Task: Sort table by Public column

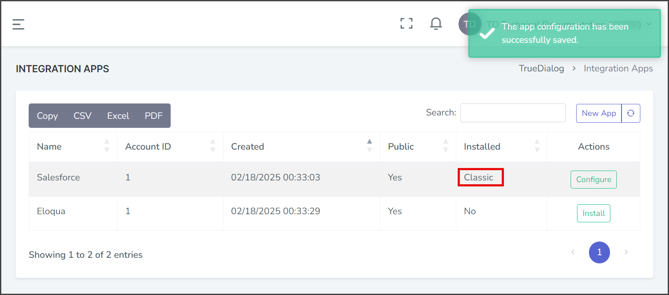Action: pos(418,147)
